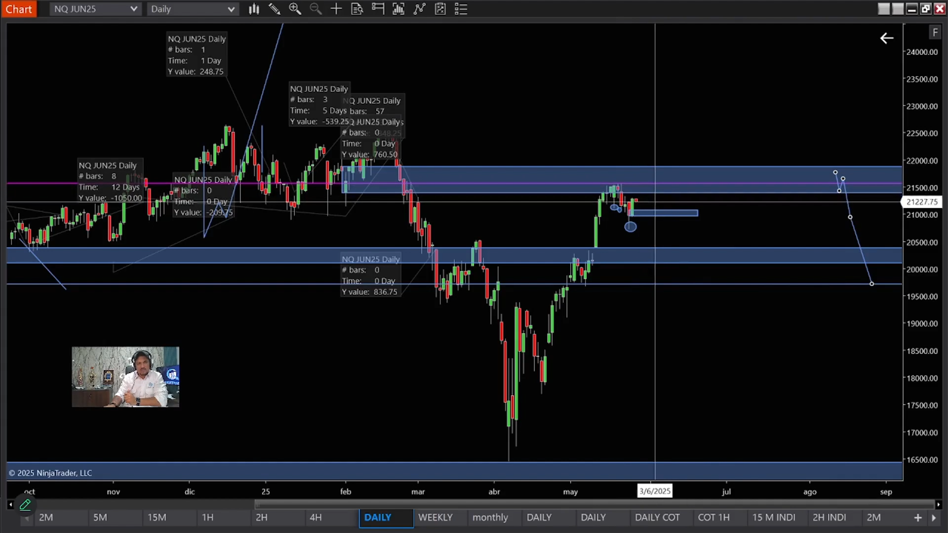Click the horizontal scrollbar right arrow

click(938, 504)
